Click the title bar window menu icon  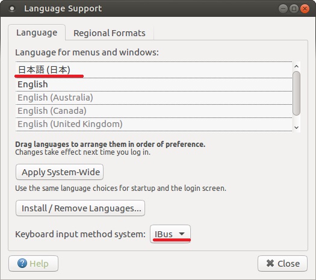12,9
